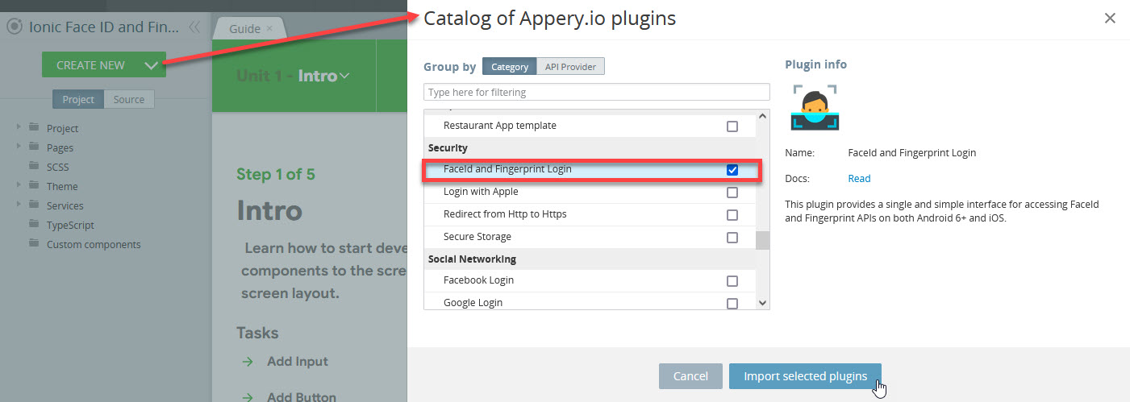Click the arrow icon beside Add Button
Viewport: 1130px width, 402px height.
(247, 396)
